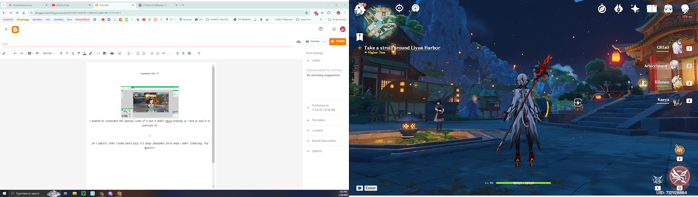Click the post Title input field
The image size is (698, 197).
point(147,44)
